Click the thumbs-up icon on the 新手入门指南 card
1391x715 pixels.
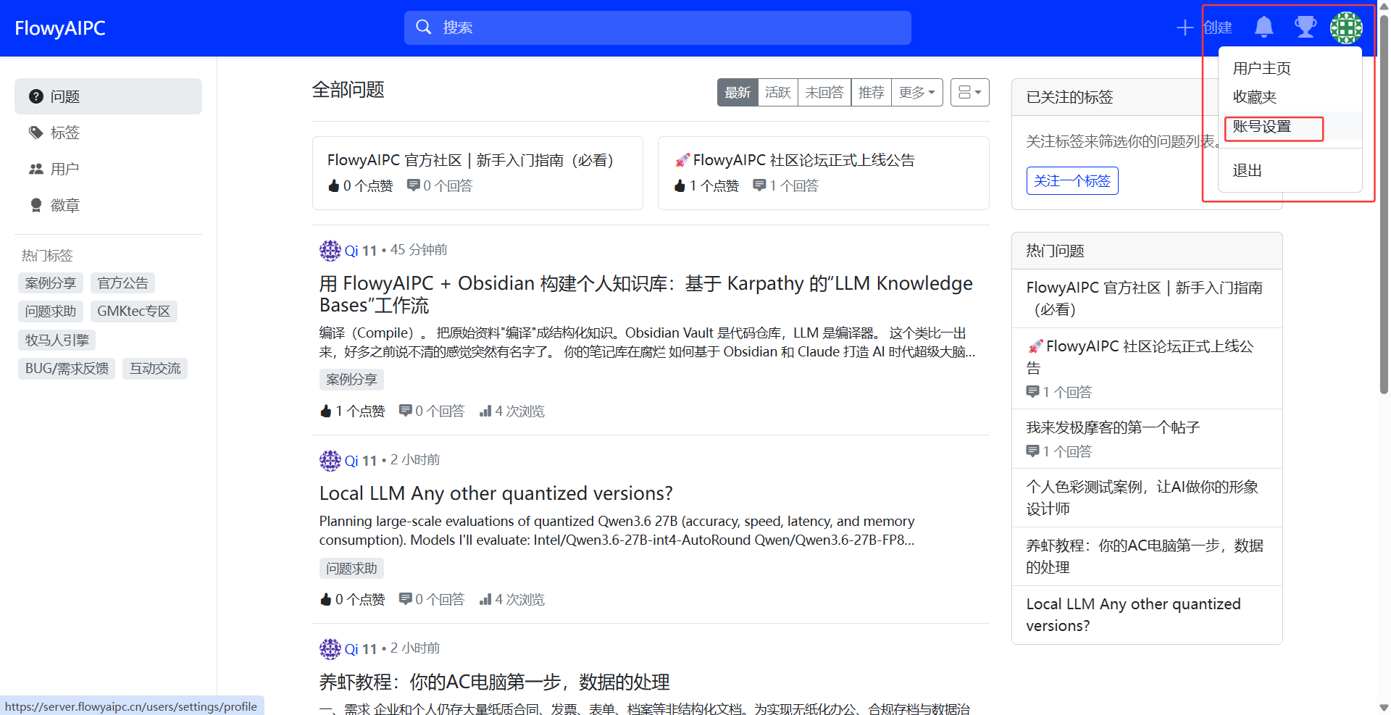click(334, 186)
